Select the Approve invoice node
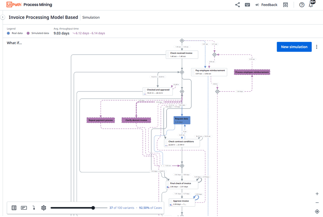The width and height of the screenshot is (323, 217). point(182,203)
